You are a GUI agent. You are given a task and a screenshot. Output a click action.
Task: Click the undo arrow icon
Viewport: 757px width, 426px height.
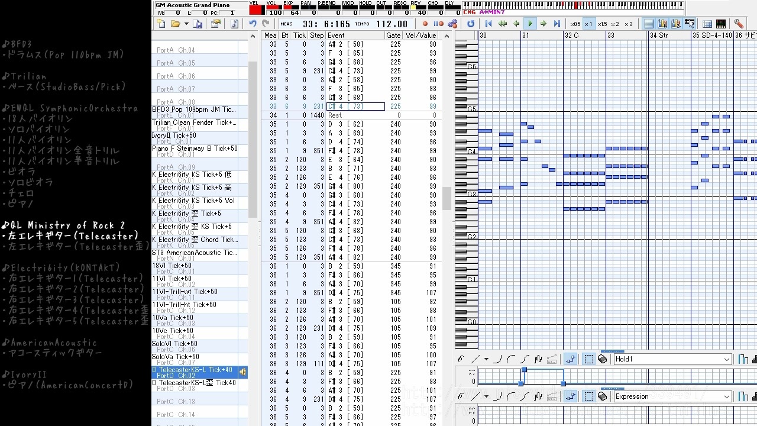[x=253, y=24]
